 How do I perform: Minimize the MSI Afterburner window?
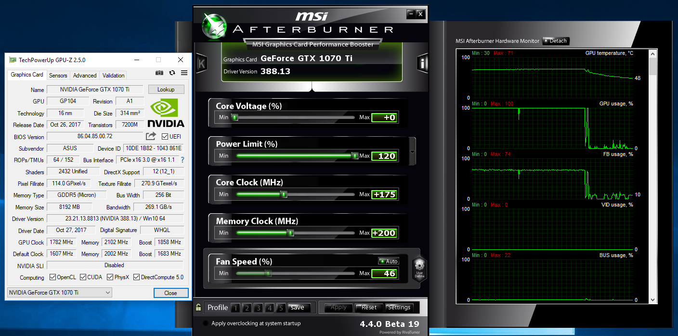pos(411,14)
